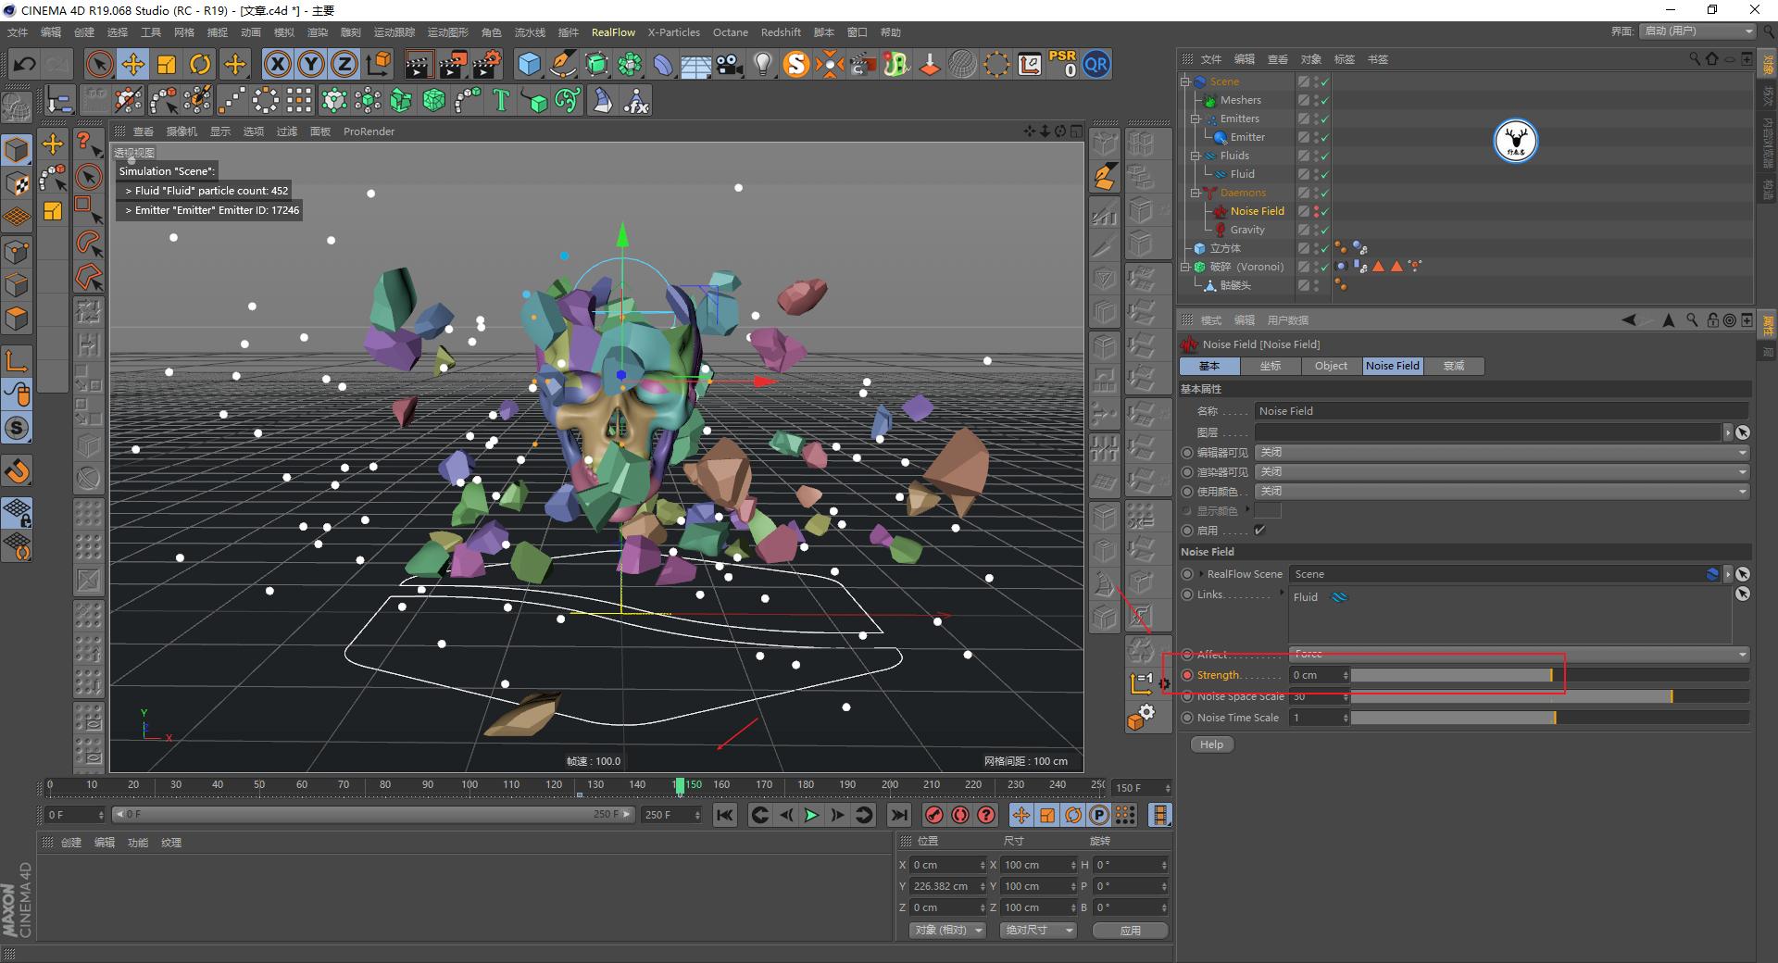Select the Move tool icon

[x=132, y=64]
